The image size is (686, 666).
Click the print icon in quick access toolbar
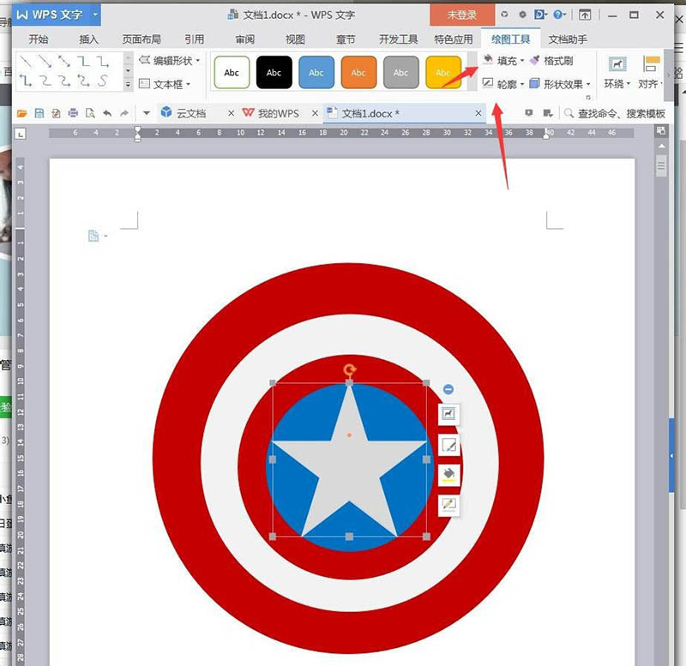click(73, 113)
